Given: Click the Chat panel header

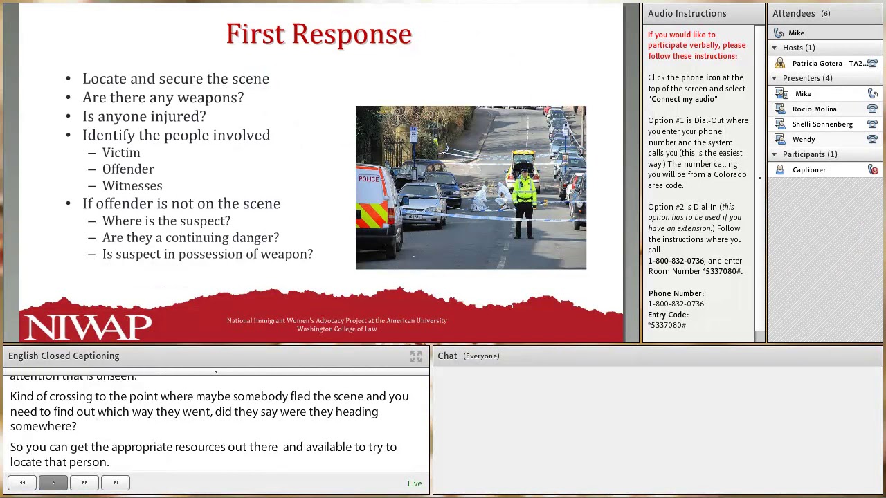Looking at the screenshot, I should [658, 356].
